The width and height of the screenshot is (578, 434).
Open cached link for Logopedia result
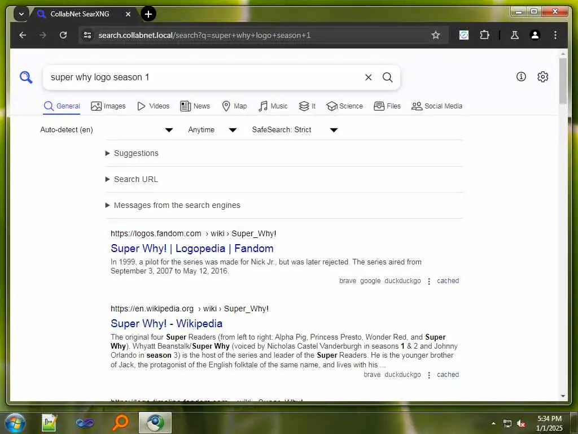pyautogui.click(x=448, y=281)
